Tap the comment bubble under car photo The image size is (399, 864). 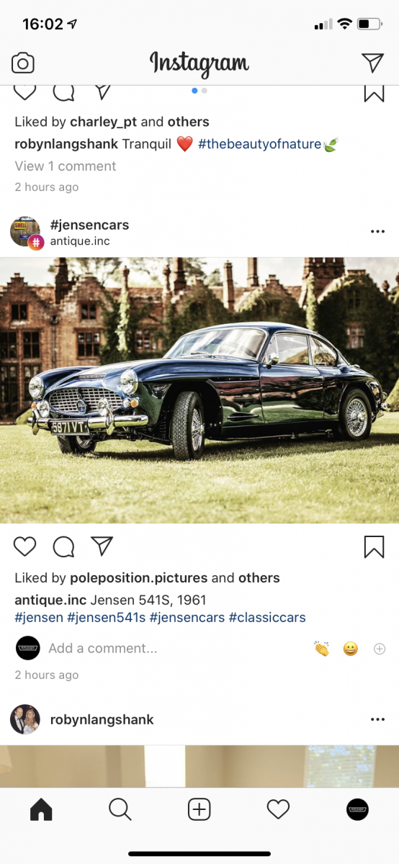(x=64, y=547)
